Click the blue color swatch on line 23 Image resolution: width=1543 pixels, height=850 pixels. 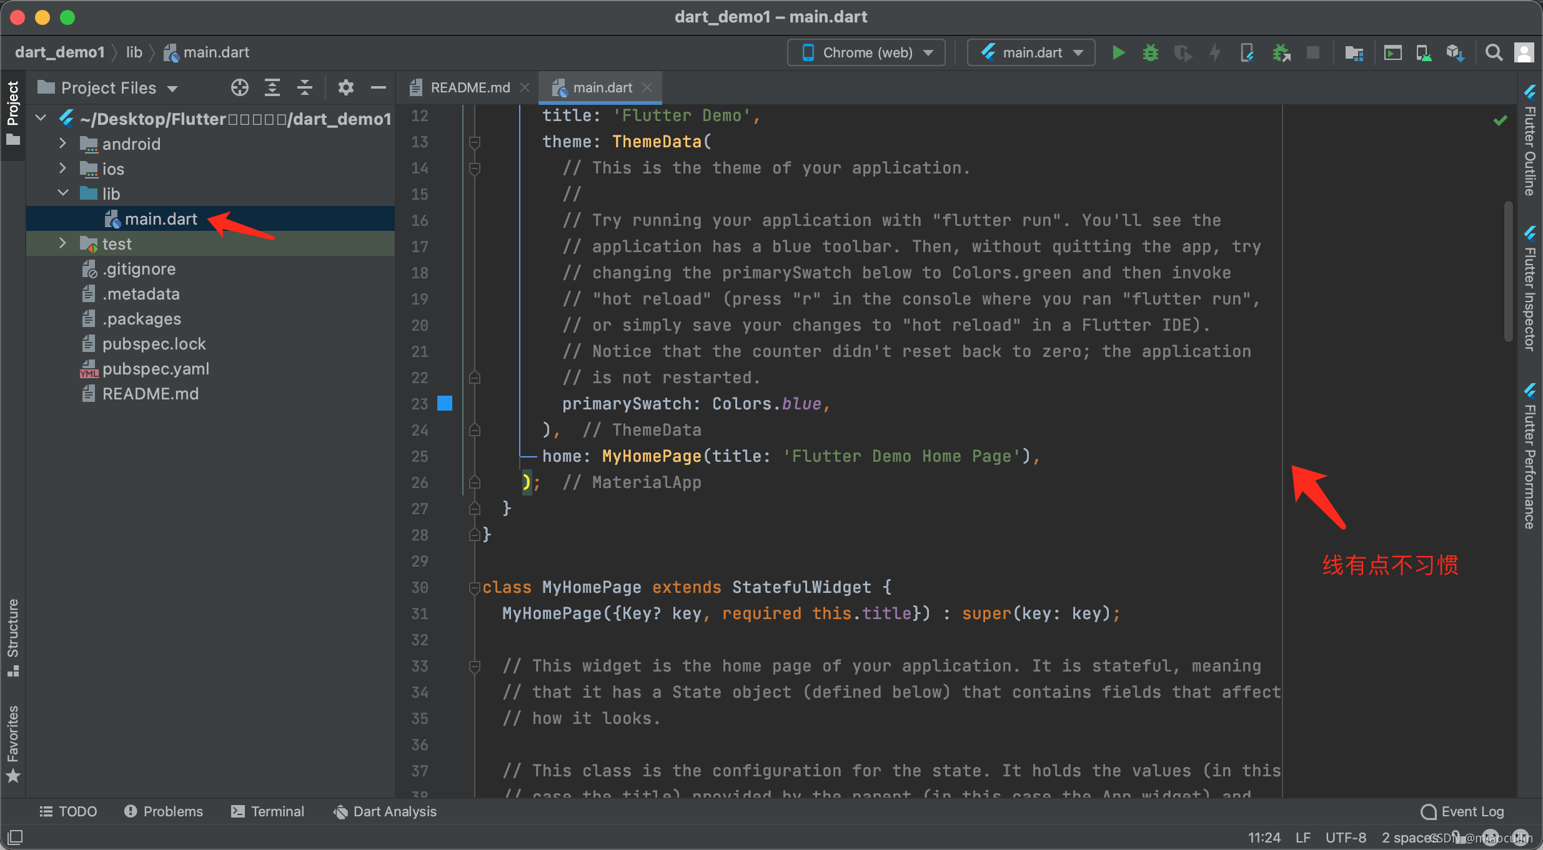445,403
